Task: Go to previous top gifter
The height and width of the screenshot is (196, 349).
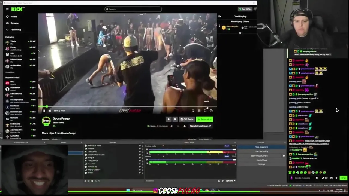Action: click(219, 26)
